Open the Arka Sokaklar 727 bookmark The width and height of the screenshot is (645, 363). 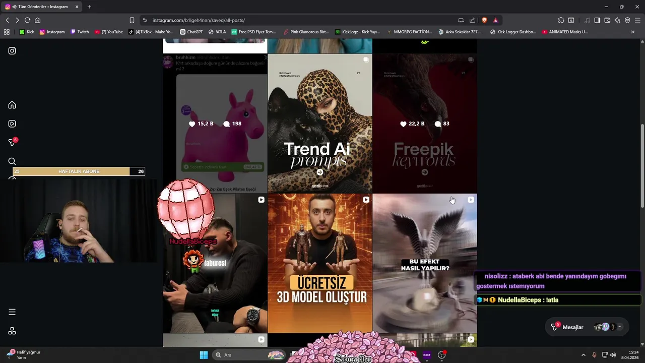point(461,32)
